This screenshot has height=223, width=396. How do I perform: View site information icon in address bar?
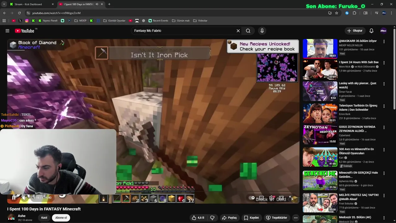(x=28, y=13)
